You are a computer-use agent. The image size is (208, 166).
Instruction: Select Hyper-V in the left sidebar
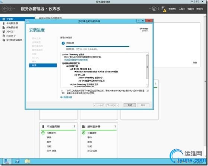(11, 36)
